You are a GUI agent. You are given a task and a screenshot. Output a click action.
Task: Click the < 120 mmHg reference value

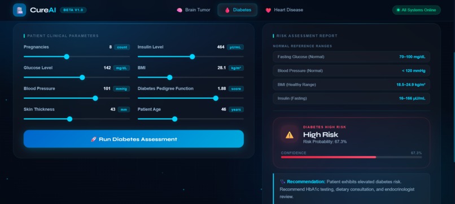pos(413,70)
